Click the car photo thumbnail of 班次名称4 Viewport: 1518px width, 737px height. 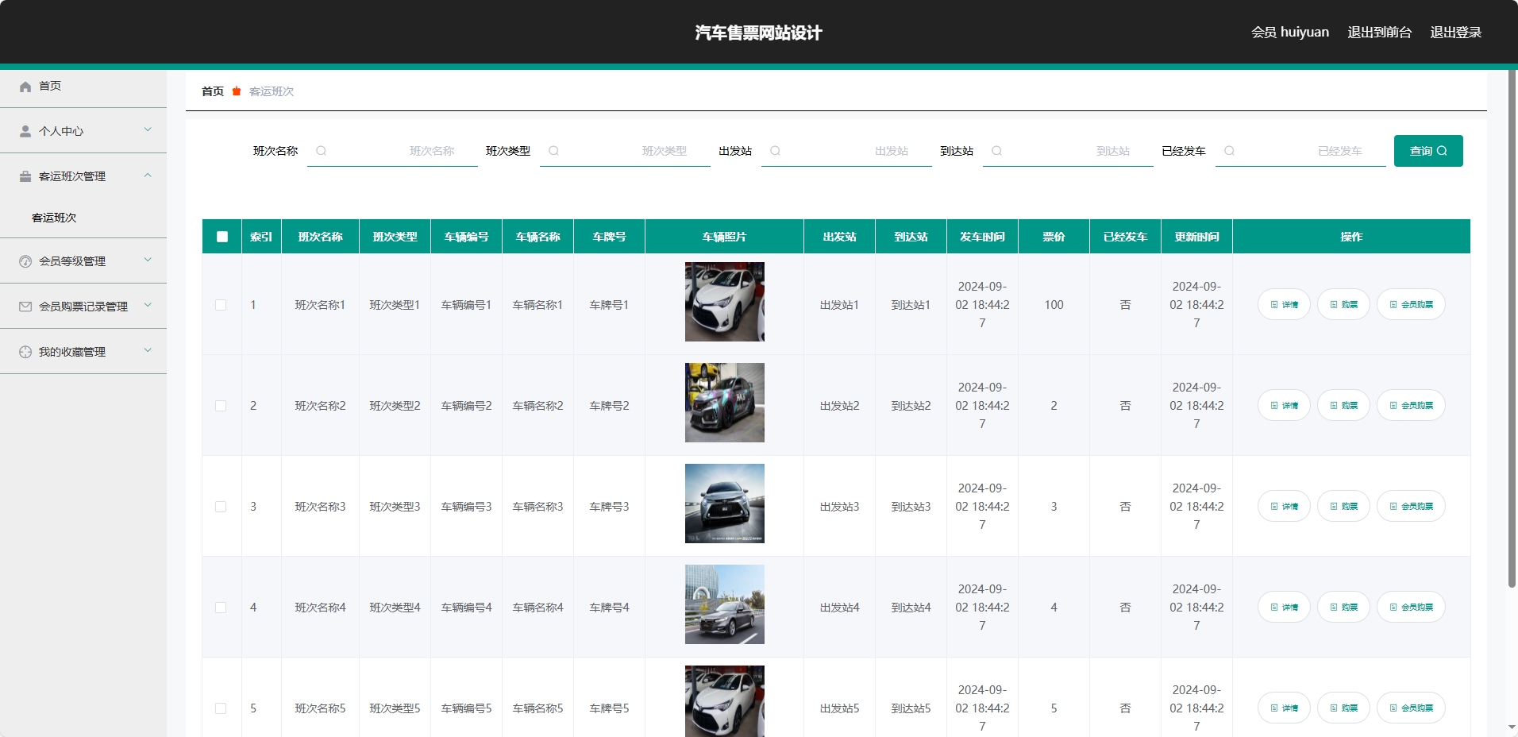pyautogui.click(x=723, y=604)
